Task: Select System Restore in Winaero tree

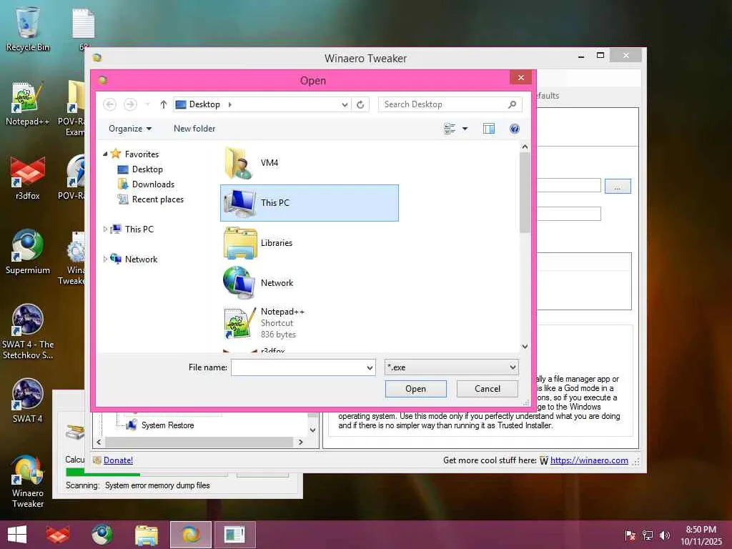Action: click(167, 425)
